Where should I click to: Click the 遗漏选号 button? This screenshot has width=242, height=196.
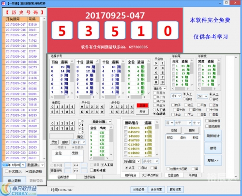[x=56, y=171]
